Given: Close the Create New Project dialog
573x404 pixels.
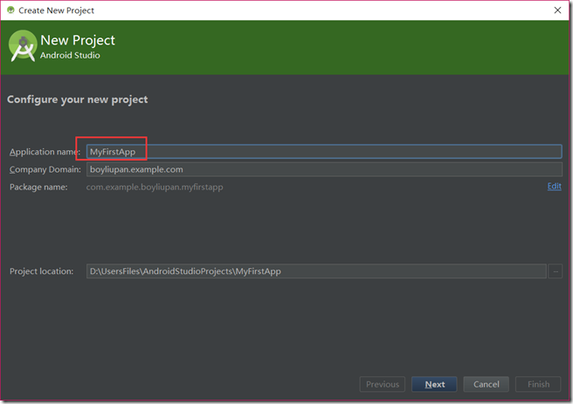Looking at the screenshot, I should click(x=557, y=10).
